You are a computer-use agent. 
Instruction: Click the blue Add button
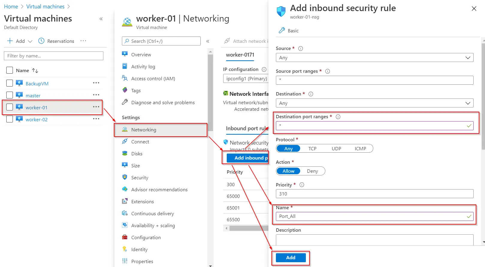coord(291,258)
